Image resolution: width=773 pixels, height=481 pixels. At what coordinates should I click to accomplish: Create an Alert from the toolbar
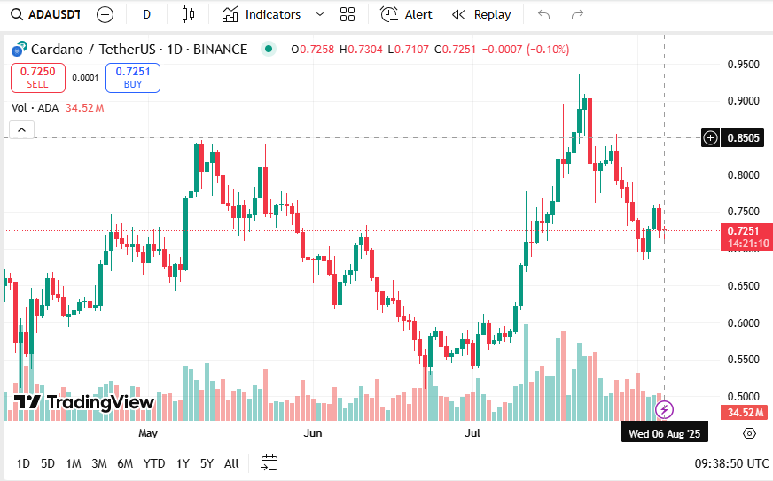(407, 14)
